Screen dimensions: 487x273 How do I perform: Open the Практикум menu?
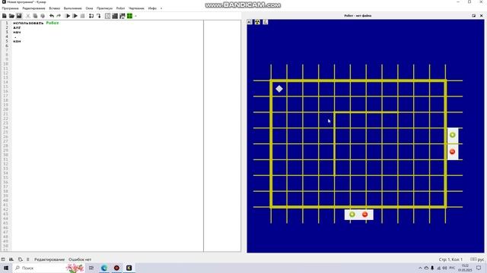point(104,8)
